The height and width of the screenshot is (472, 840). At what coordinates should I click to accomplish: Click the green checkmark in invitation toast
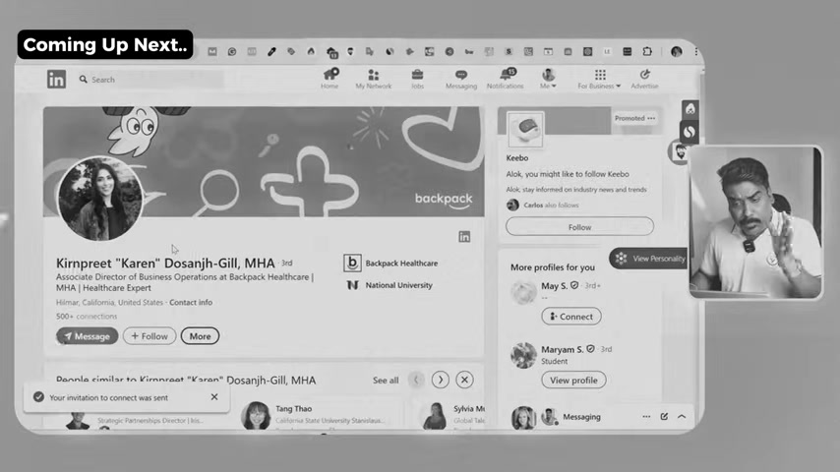point(38,397)
